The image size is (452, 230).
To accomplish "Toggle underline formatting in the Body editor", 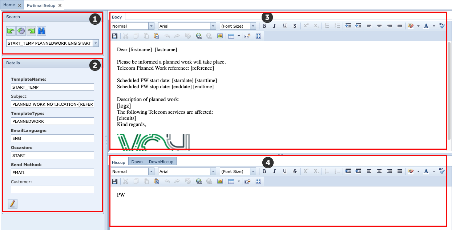I will click(x=284, y=26).
